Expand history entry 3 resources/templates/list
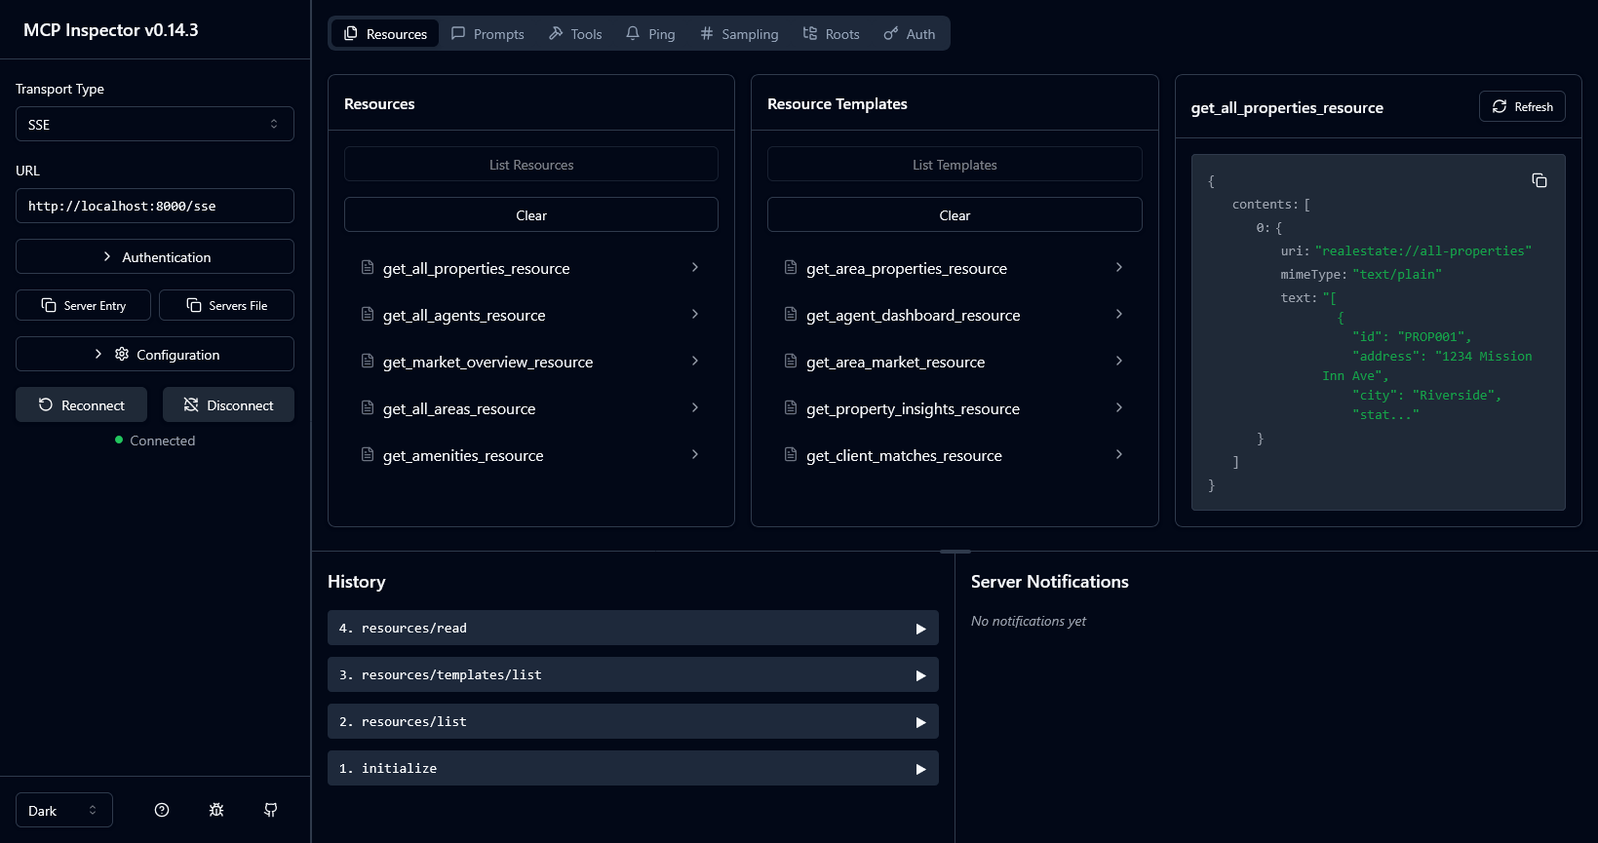The height and width of the screenshot is (843, 1598). coord(633,674)
